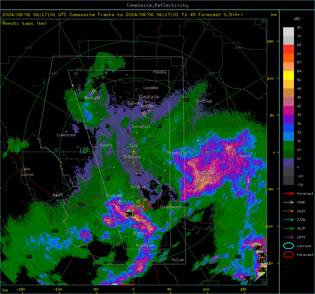315x294 pixels.
Task: Click the Calgary city label
Action: pyautogui.click(x=136, y=206)
